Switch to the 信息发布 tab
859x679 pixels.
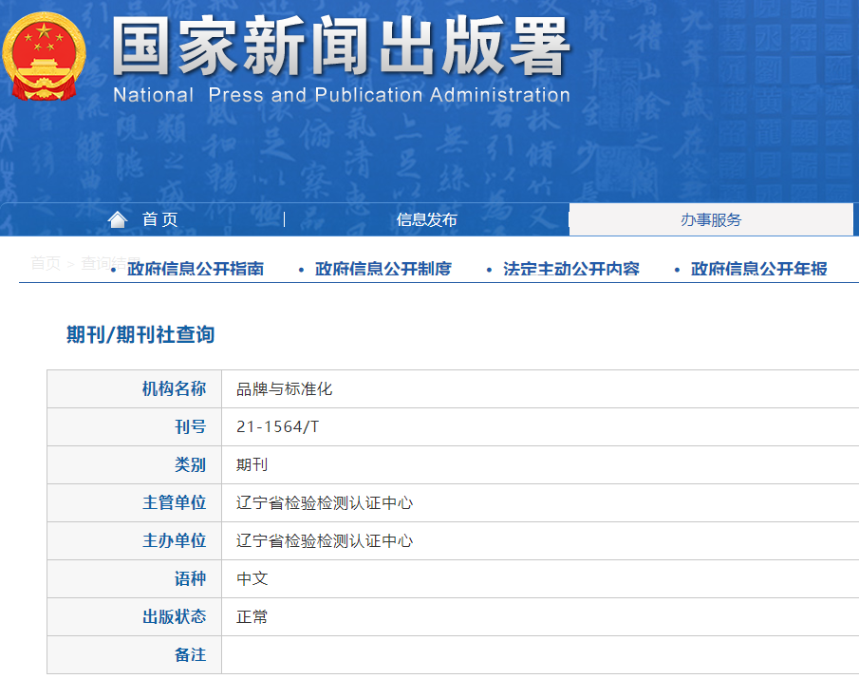click(425, 218)
